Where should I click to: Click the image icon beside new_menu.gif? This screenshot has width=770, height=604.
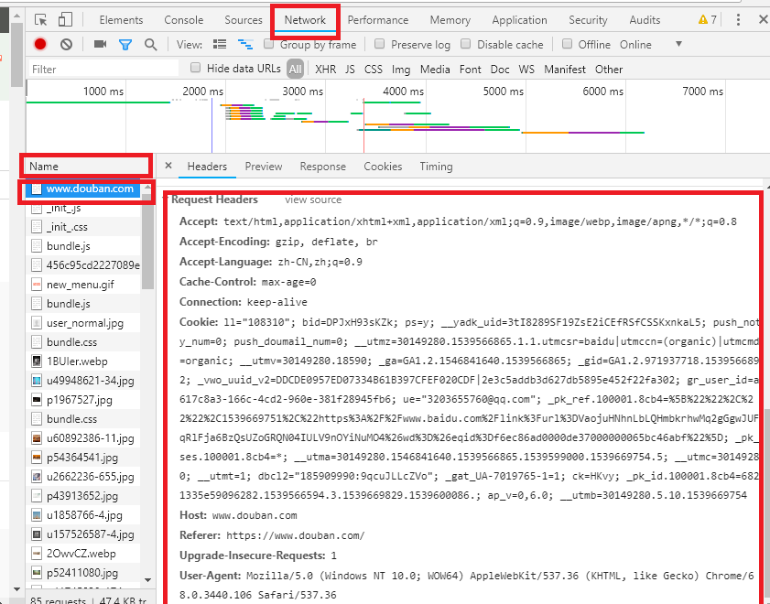pyautogui.click(x=37, y=284)
